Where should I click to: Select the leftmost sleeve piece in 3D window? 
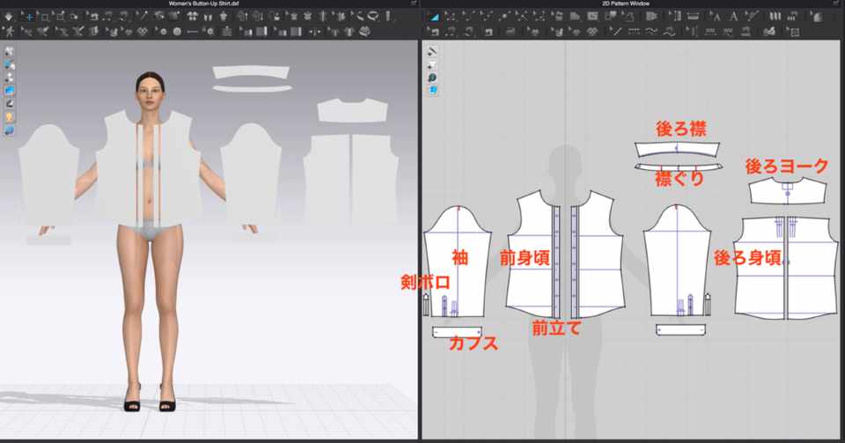(x=48, y=175)
